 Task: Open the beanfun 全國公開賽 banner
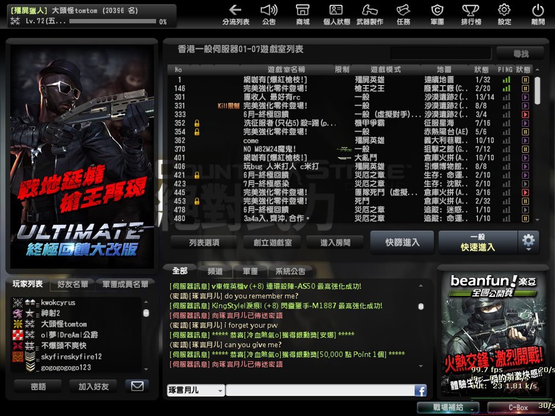click(493, 333)
